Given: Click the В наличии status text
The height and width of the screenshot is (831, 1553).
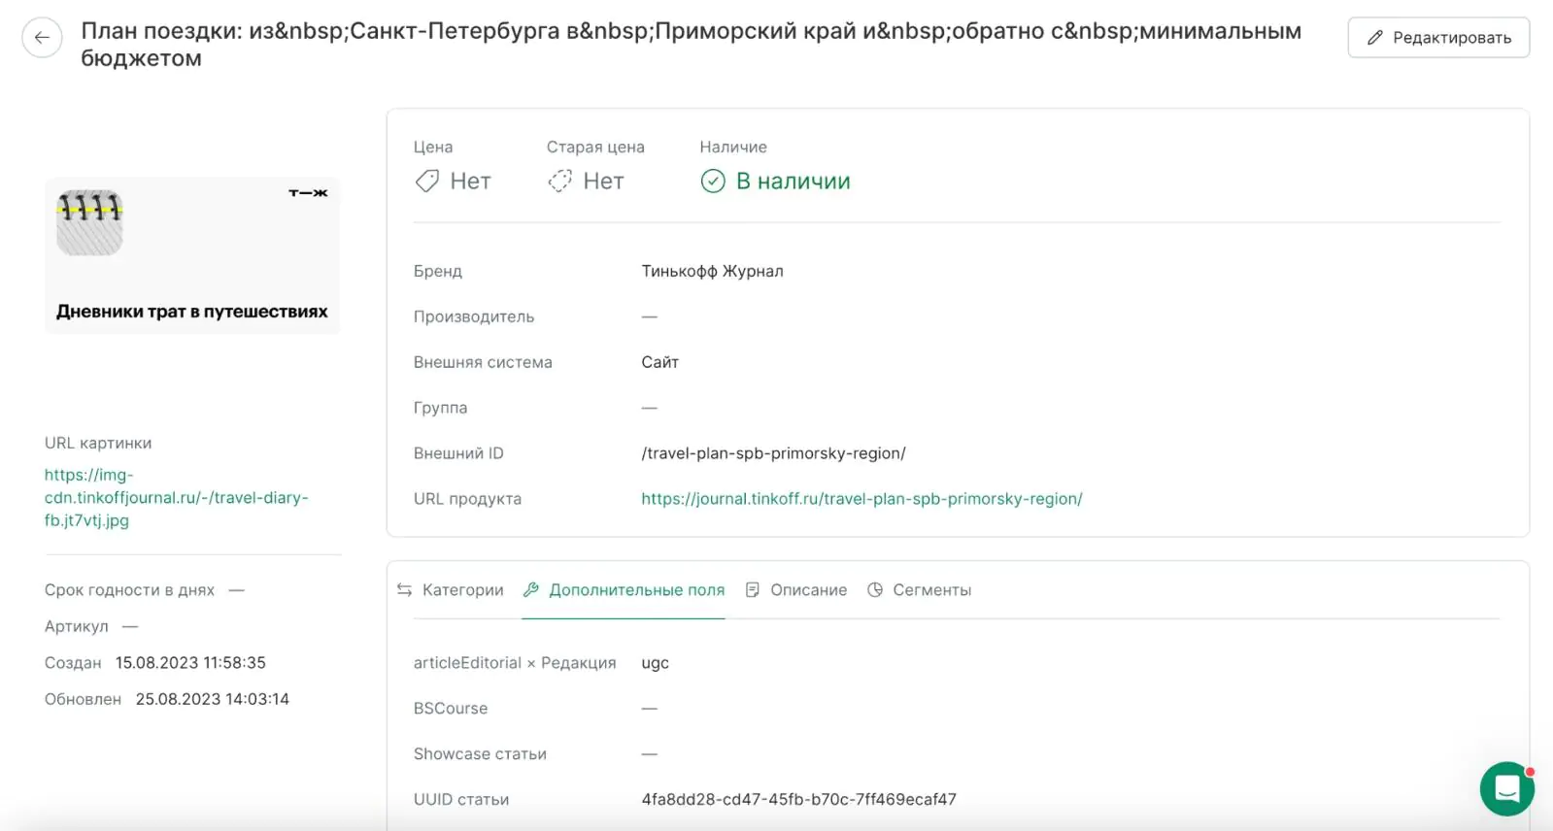Looking at the screenshot, I should point(793,182).
